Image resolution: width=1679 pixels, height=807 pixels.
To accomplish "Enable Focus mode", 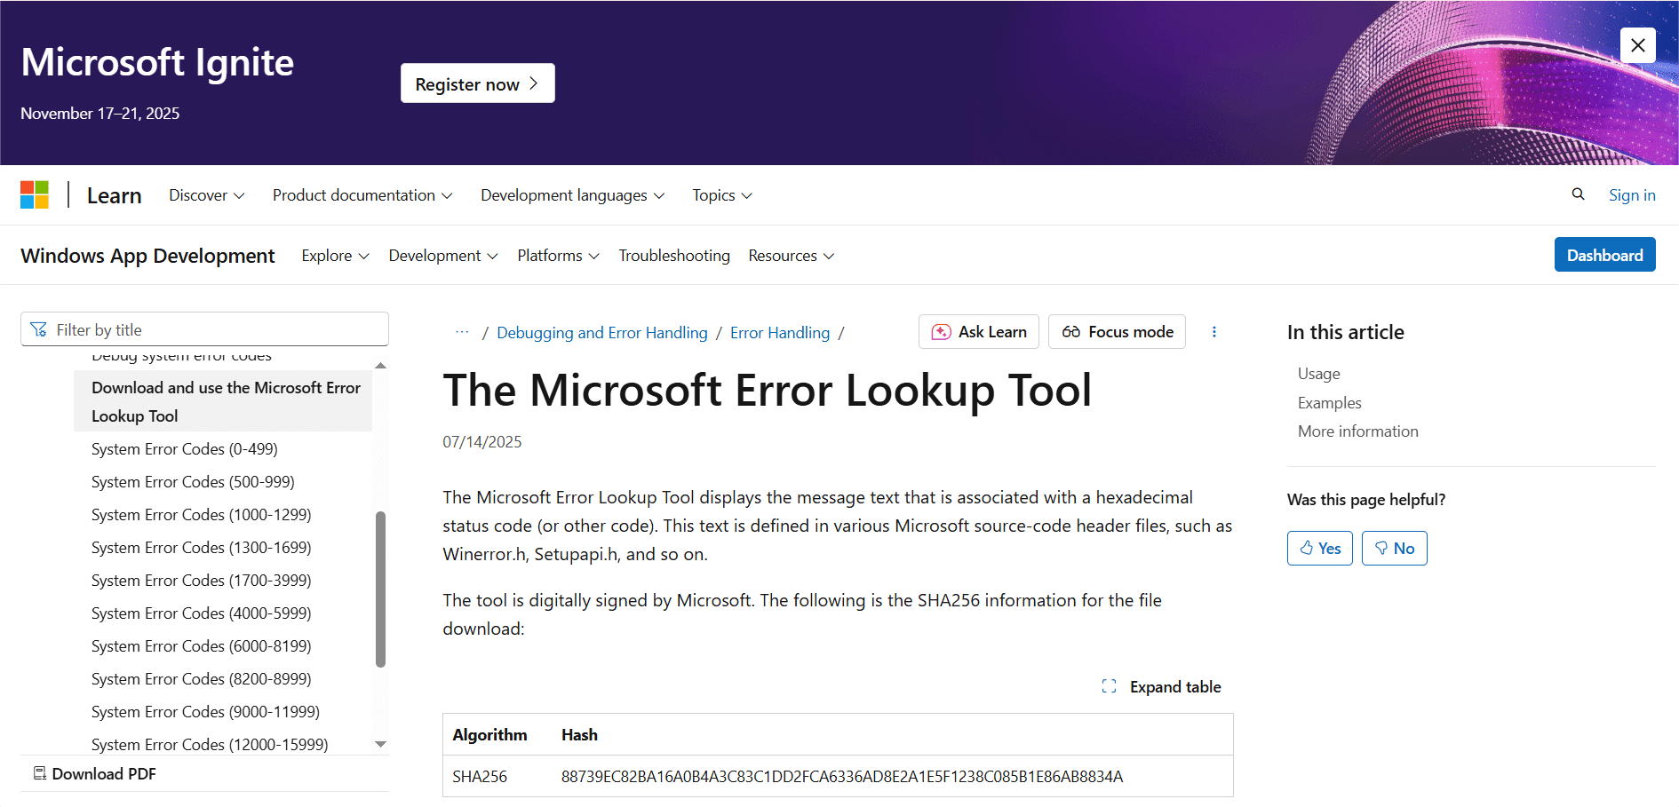I will click(1117, 332).
